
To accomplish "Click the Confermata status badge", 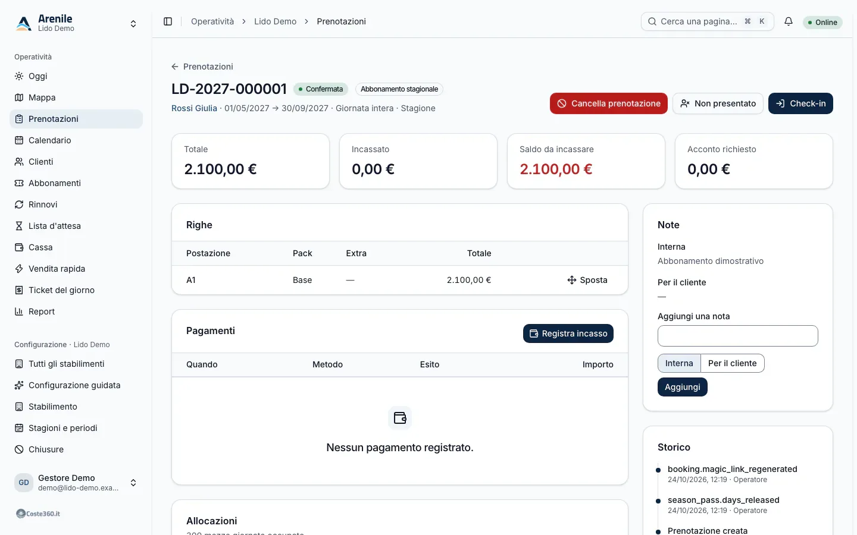I will [x=321, y=89].
